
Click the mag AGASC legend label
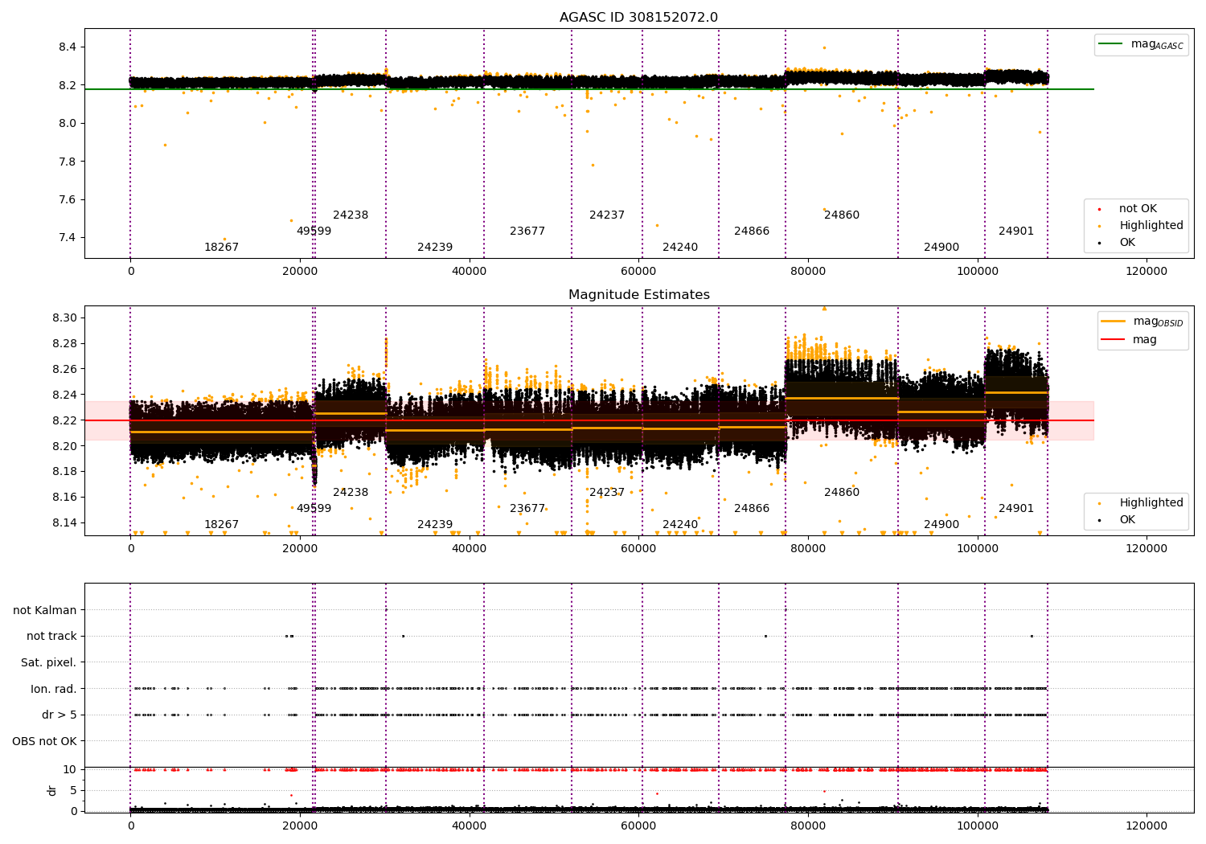point(1157,44)
